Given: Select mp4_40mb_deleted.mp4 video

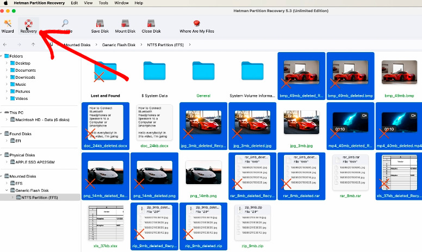Looking at the screenshot, I should pyautogui.click(x=399, y=126).
